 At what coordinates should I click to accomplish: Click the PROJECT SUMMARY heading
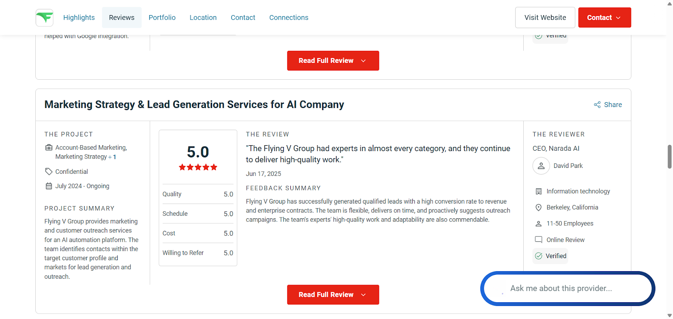79,208
